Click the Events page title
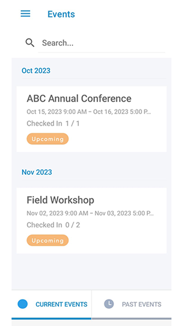This screenshot has height=326, width=183. tap(61, 14)
